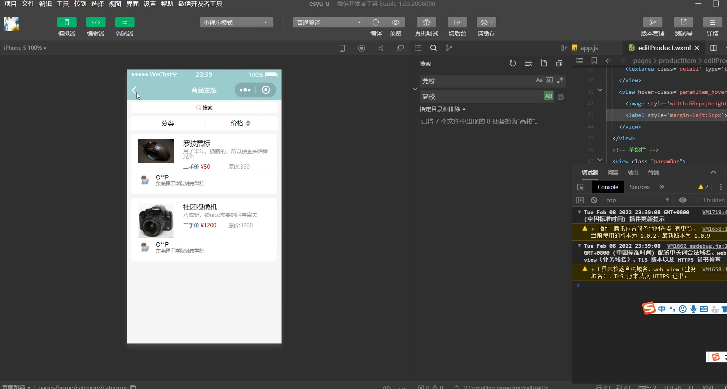Click the 搜索 search bar in simulator
Image resolution: width=727 pixels, height=389 pixels.
pyautogui.click(x=204, y=108)
